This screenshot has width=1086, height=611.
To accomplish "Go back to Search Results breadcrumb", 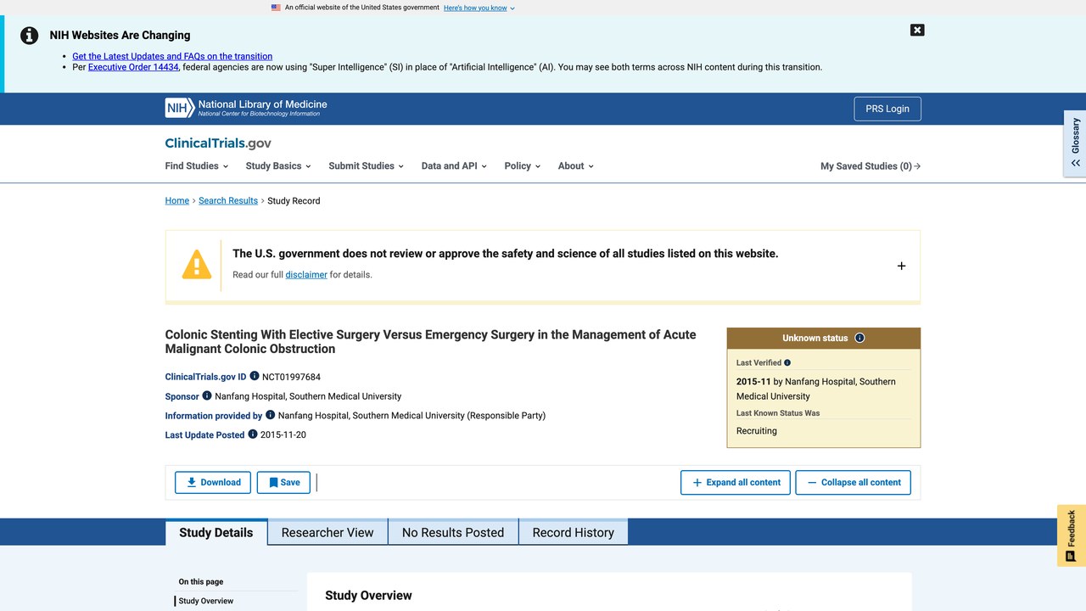I will [x=228, y=201].
